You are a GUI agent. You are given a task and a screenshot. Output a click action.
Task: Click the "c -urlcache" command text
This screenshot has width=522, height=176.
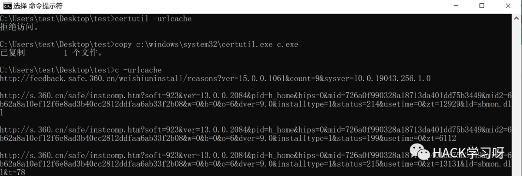(138, 70)
